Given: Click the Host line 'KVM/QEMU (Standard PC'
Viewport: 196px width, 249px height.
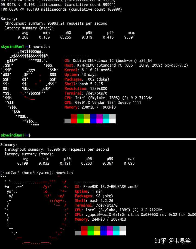Looking at the screenshot, I should click(126, 65).
